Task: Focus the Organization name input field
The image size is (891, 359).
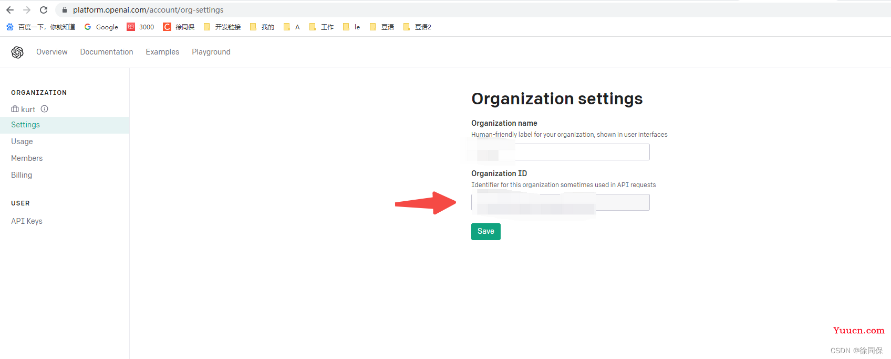Action: (561, 152)
